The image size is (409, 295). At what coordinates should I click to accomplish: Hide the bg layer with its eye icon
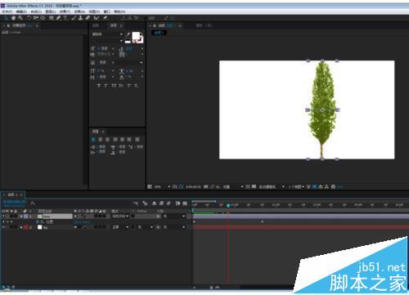[3, 227]
